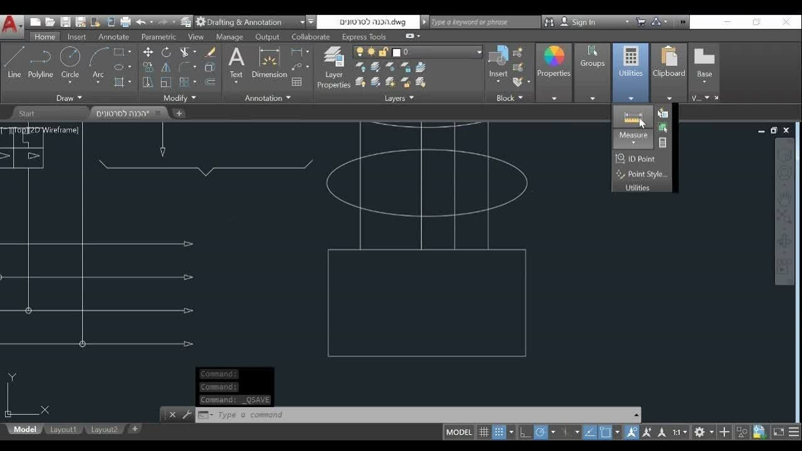The height and width of the screenshot is (451, 802).
Task: Activate the Scale tool
Action: [x=166, y=82]
